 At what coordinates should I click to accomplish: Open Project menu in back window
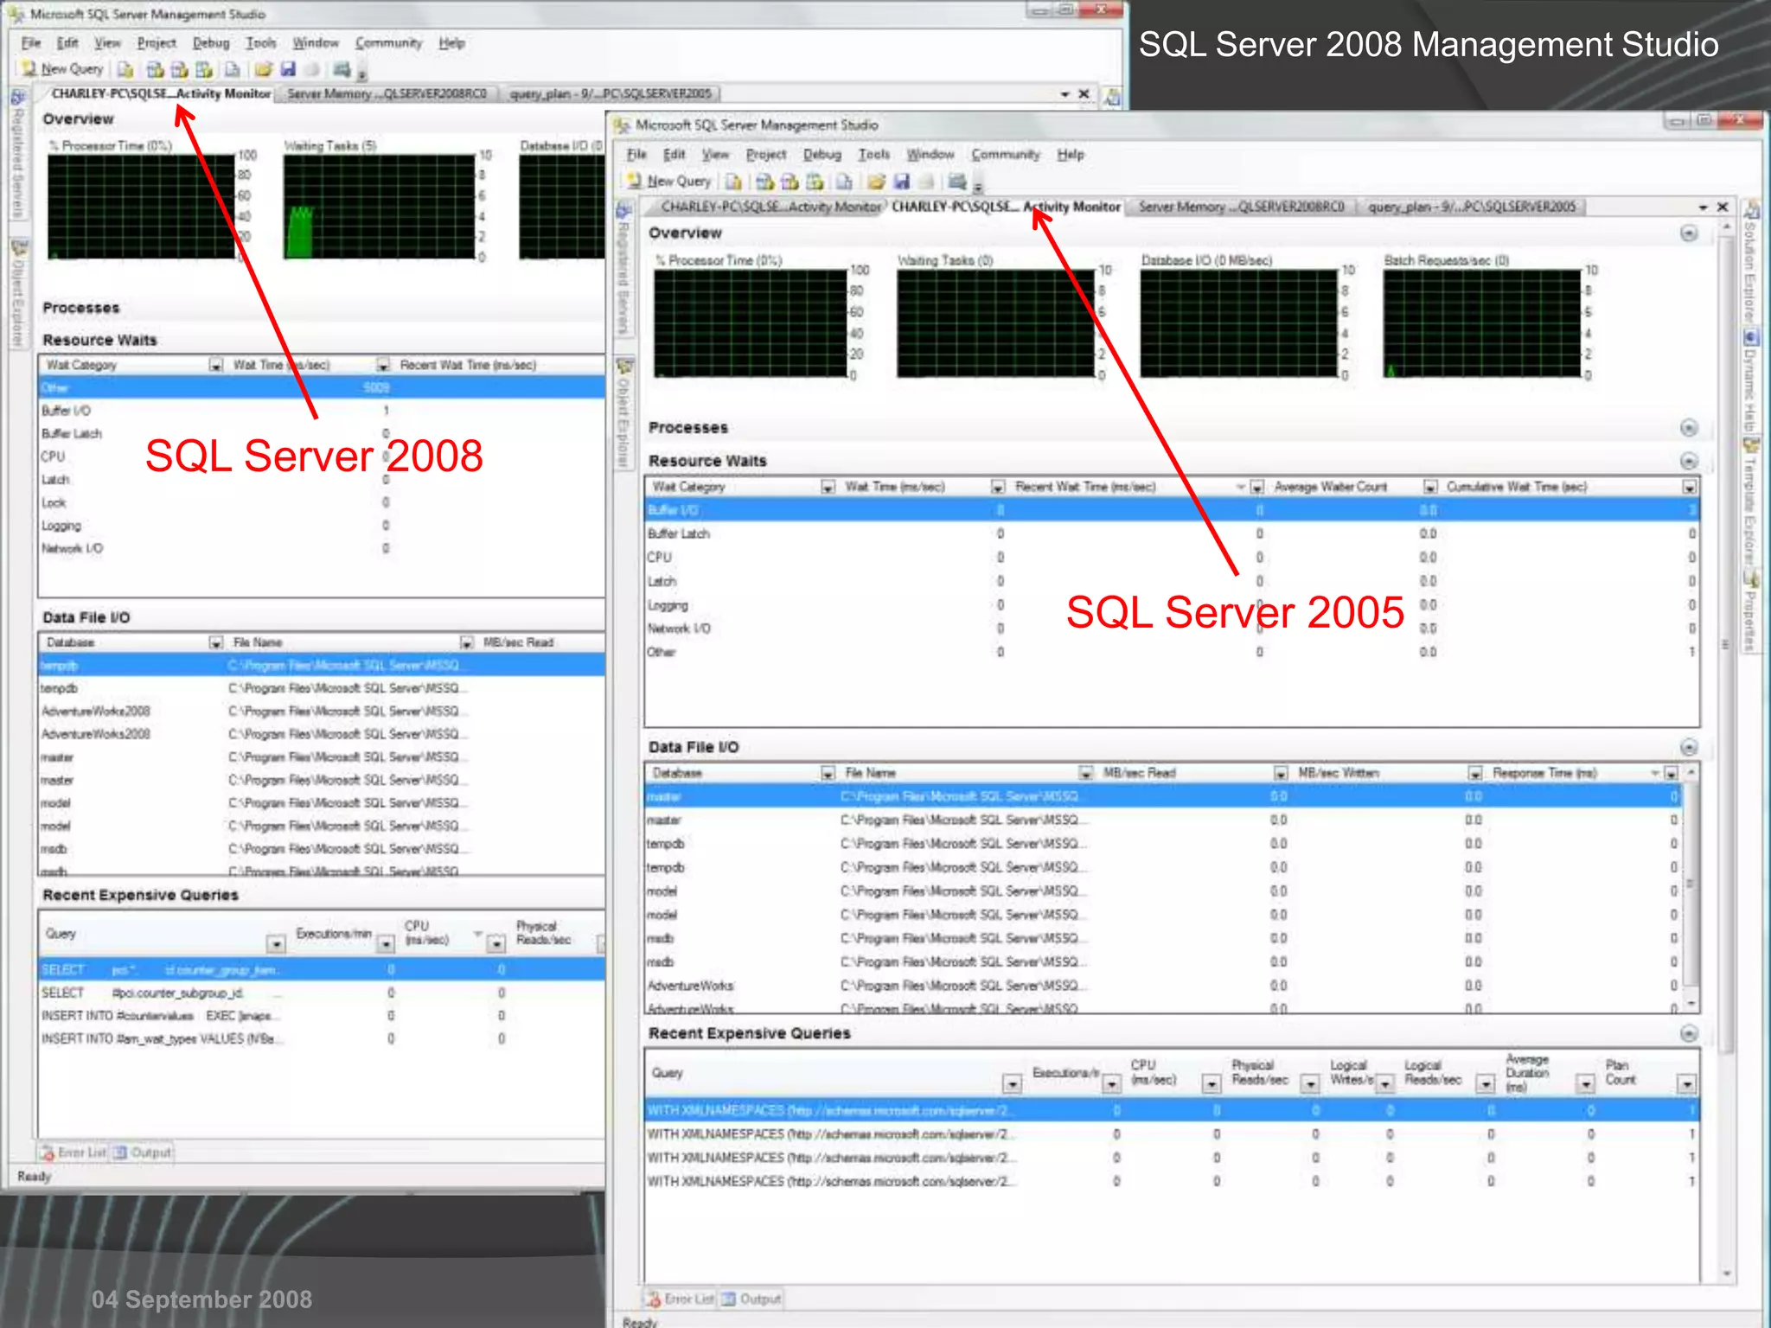pos(157,42)
